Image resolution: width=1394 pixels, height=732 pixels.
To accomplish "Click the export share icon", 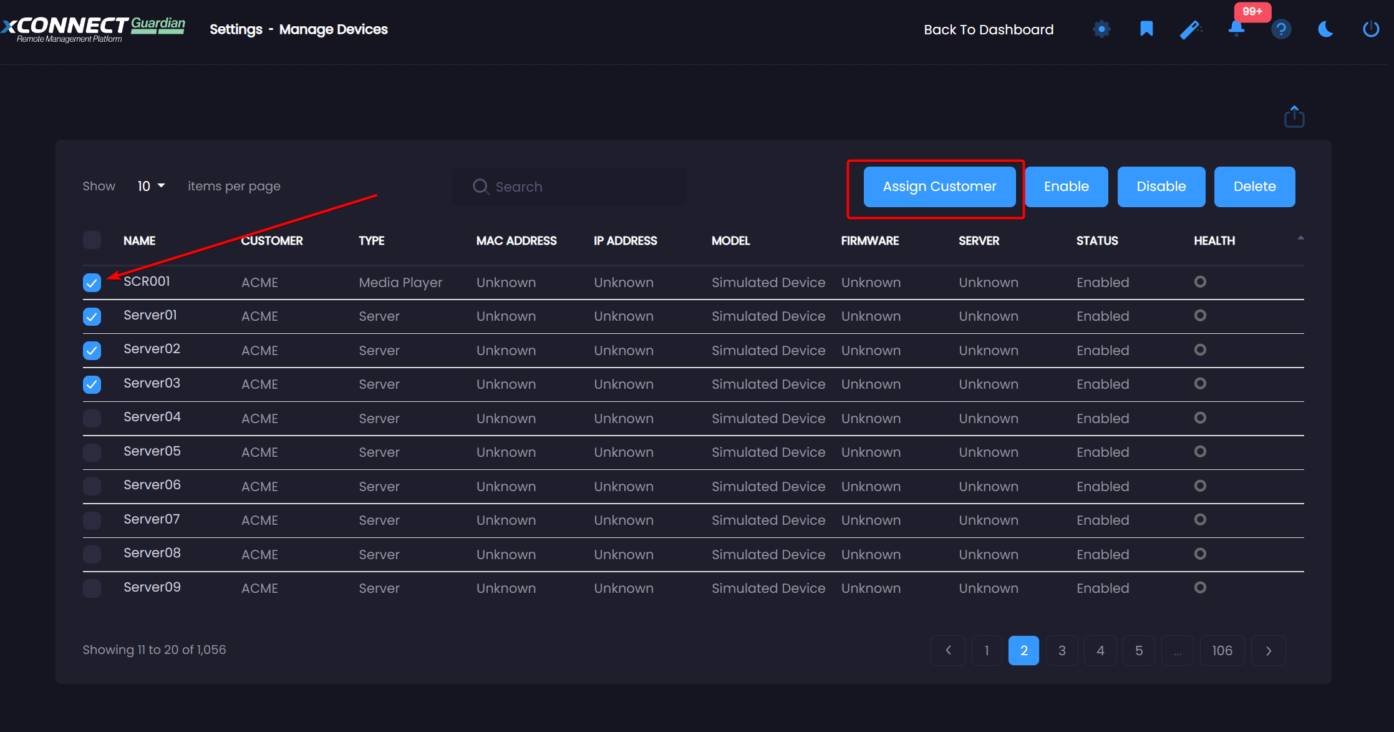I will (1294, 117).
